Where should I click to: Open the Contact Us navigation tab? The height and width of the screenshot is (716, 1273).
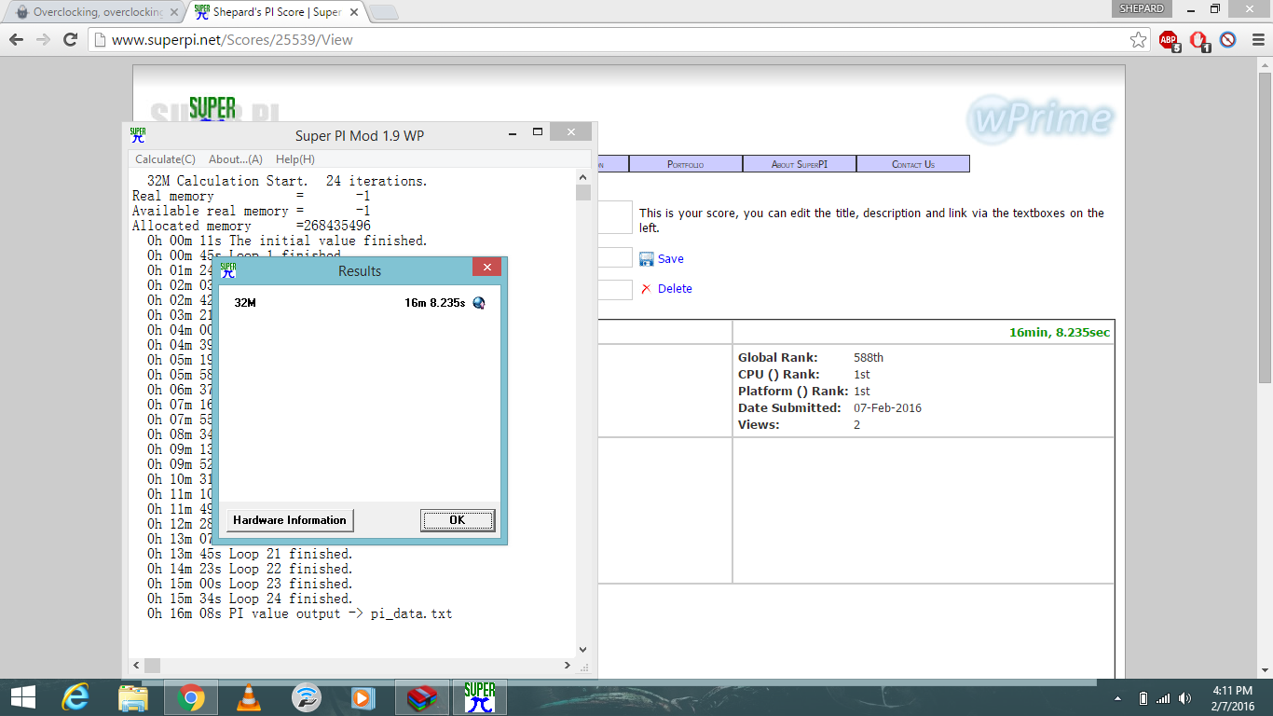click(913, 164)
